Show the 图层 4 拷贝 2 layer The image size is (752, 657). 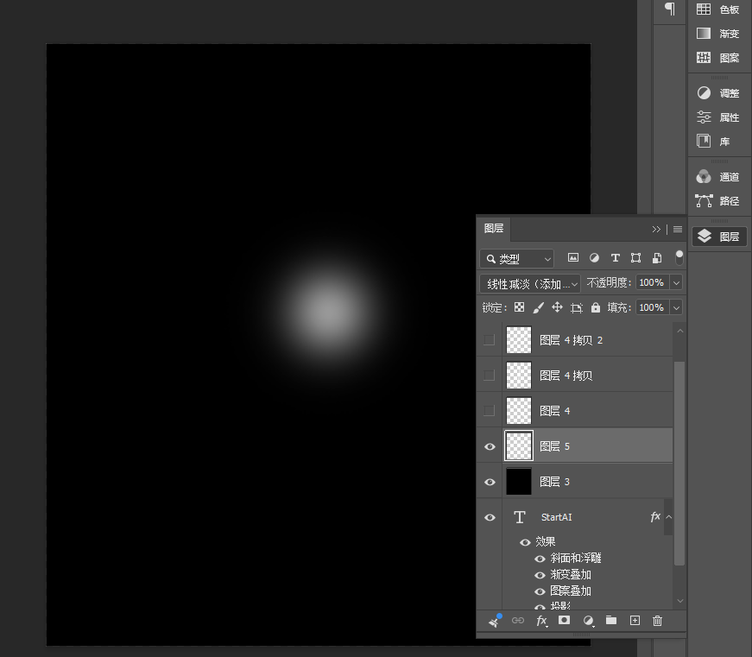(490, 340)
